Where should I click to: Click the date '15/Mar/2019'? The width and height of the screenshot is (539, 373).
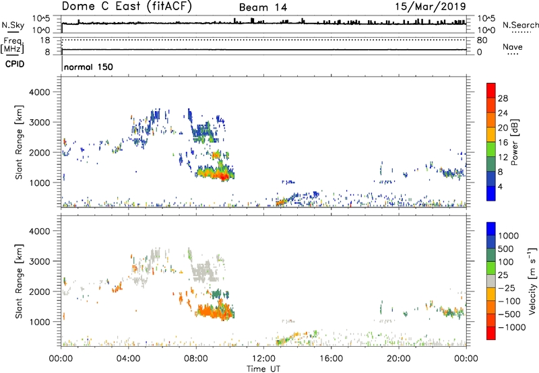tap(431, 6)
